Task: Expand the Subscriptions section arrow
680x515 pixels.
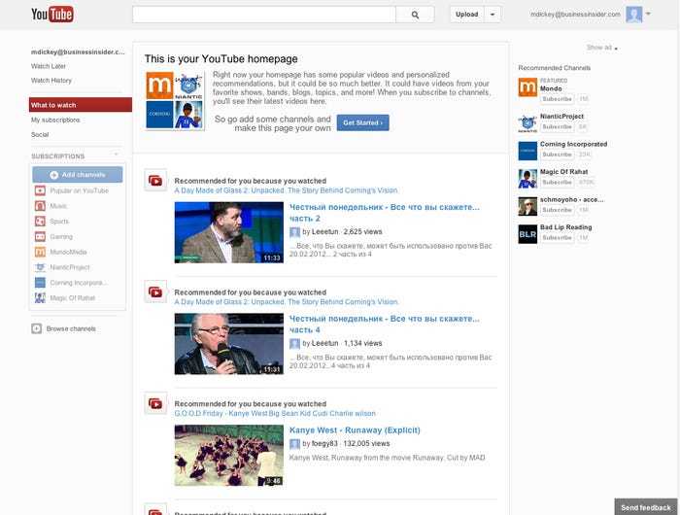Action: click(116, 154)
